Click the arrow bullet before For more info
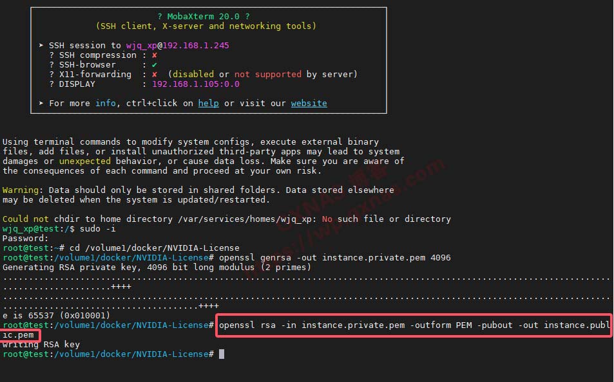 41,104
